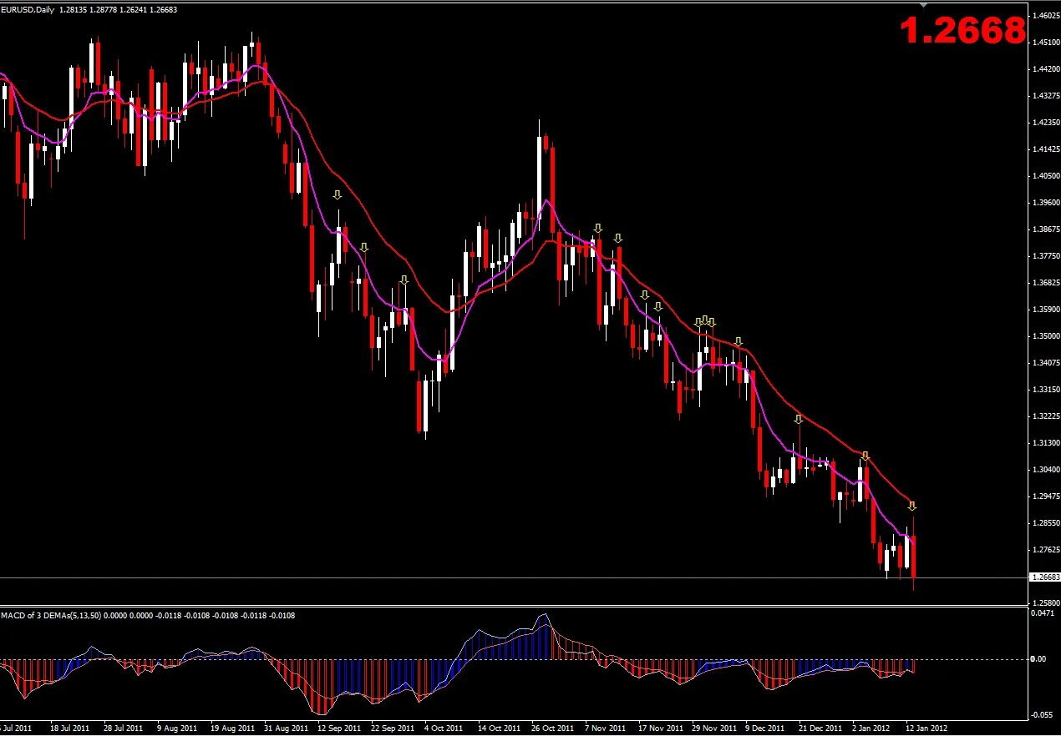The image size is (1061, 736).
Task: Click the -0.055 MACD scale label
Action: pos(1043,715)
